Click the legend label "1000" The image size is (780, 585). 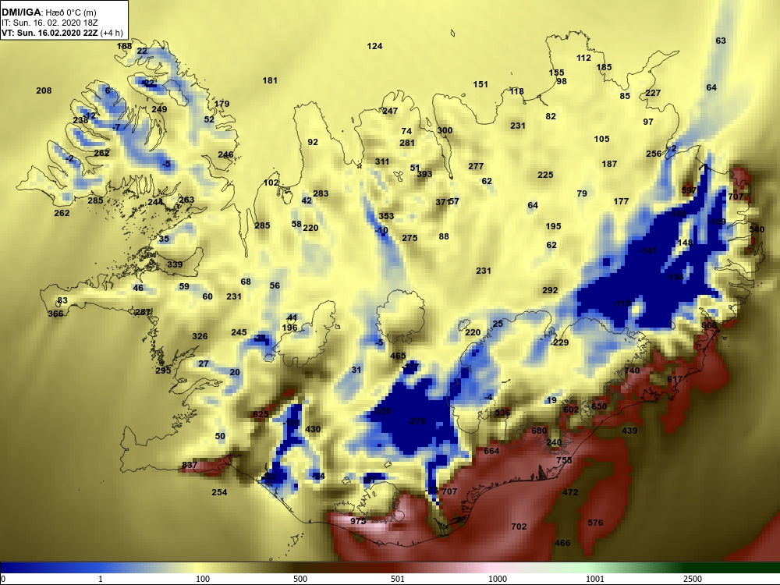coord(498,579)
